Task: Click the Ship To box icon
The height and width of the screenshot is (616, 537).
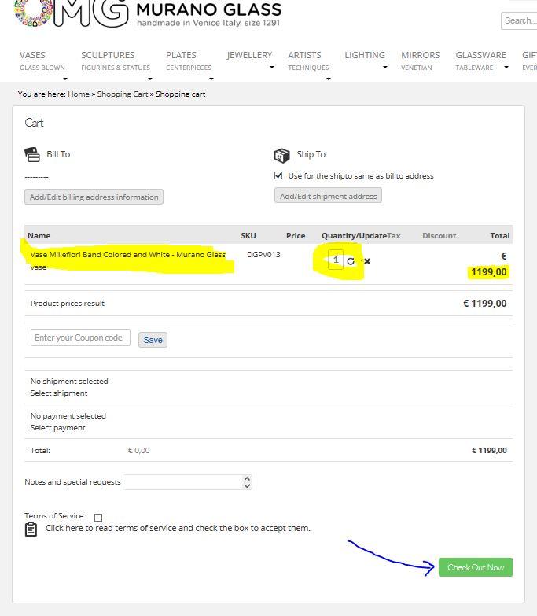Action: click(x=281, y=155)
